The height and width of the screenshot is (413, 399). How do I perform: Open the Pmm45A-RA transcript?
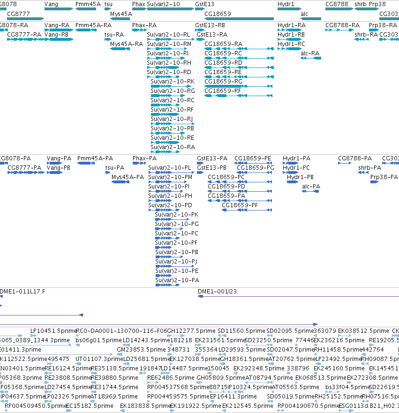(x=86, y=30)
